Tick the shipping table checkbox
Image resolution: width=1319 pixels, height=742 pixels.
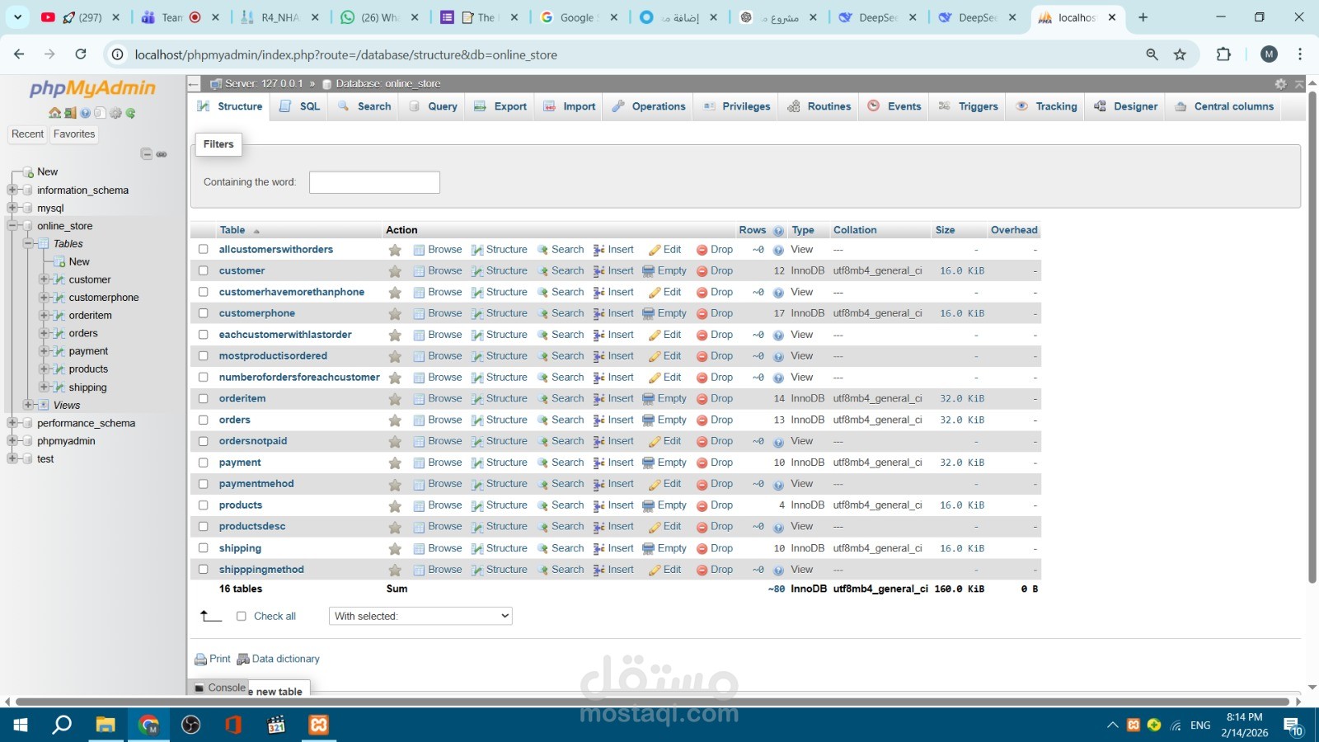tap(203, 548)
